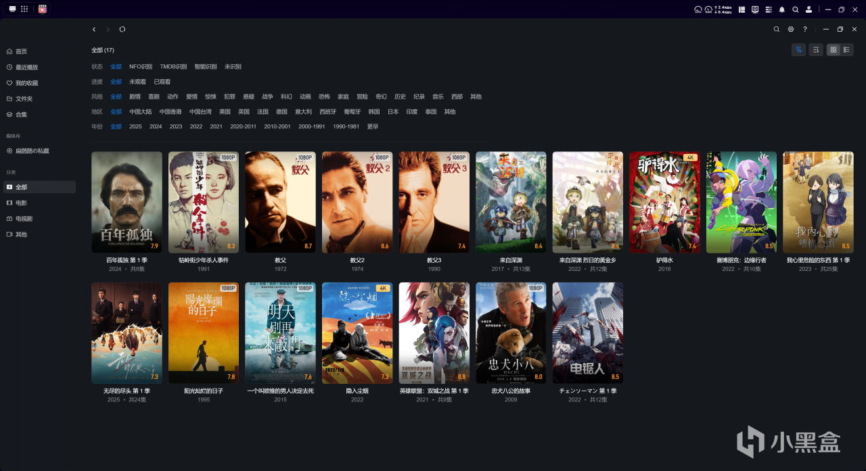Filter region by 日本
Screen dimensions: 866x471
click(393, 111)
